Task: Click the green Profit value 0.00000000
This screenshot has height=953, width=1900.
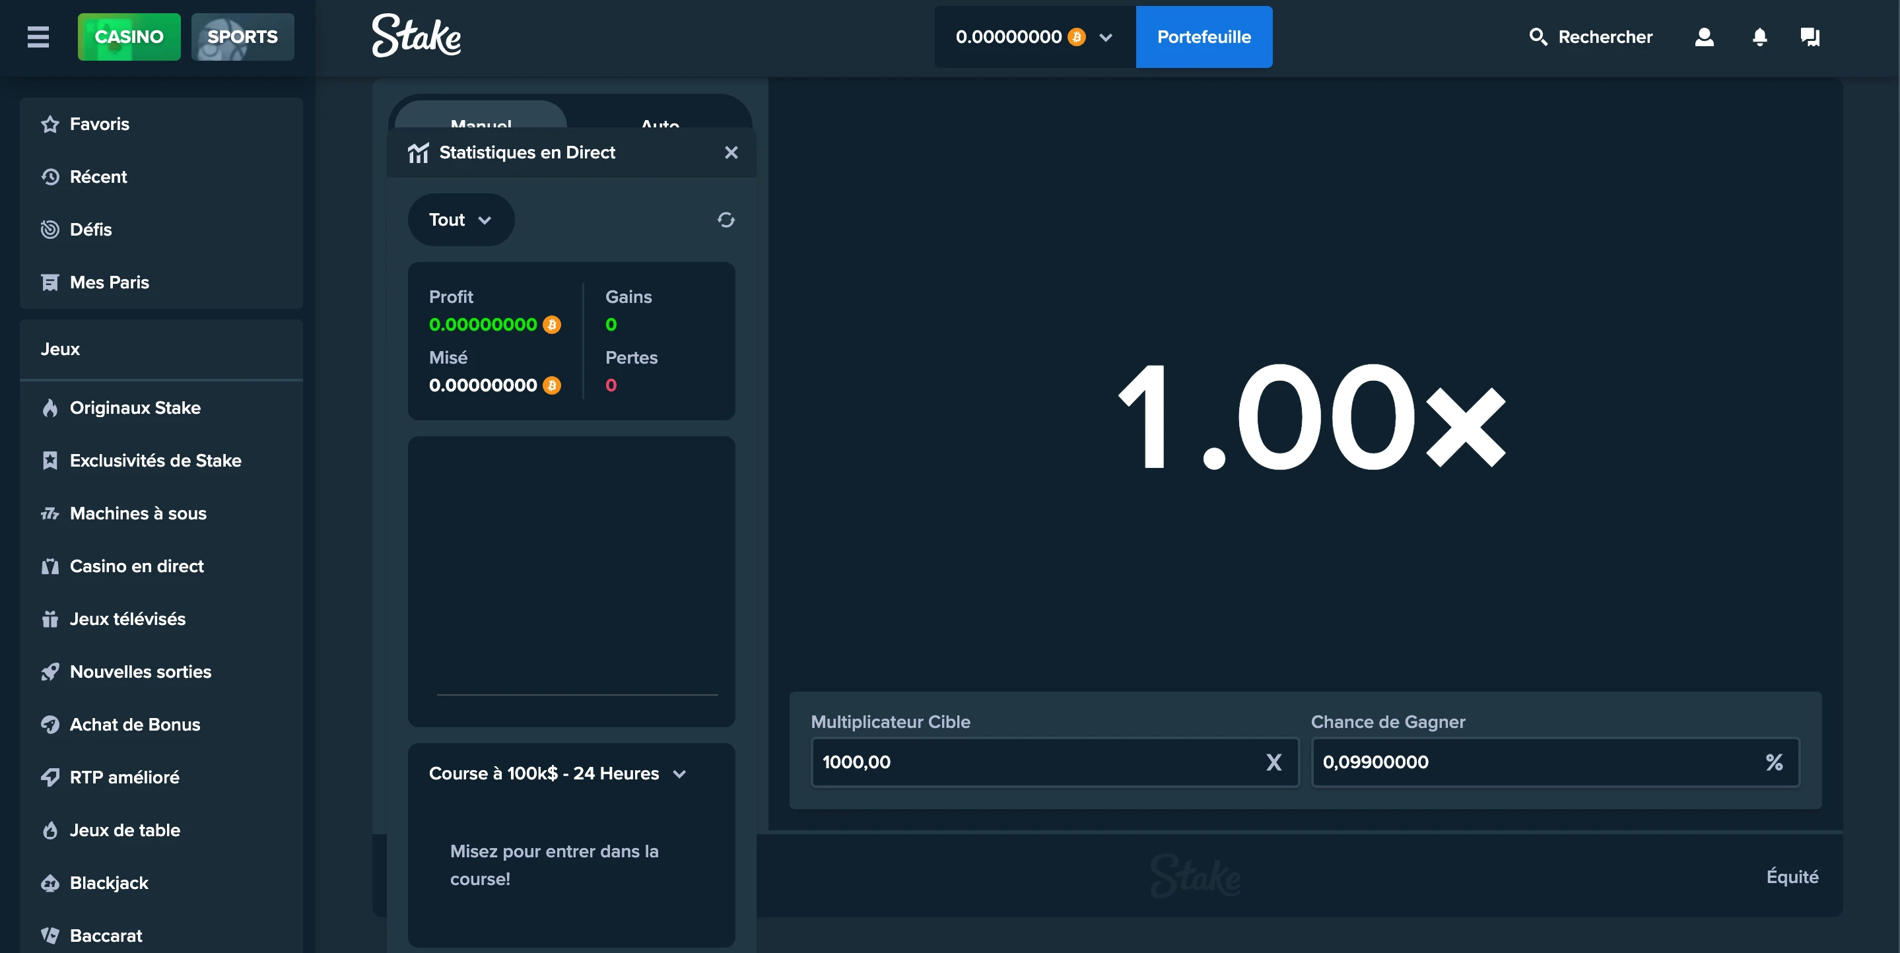Action: (x=483, y=325)
